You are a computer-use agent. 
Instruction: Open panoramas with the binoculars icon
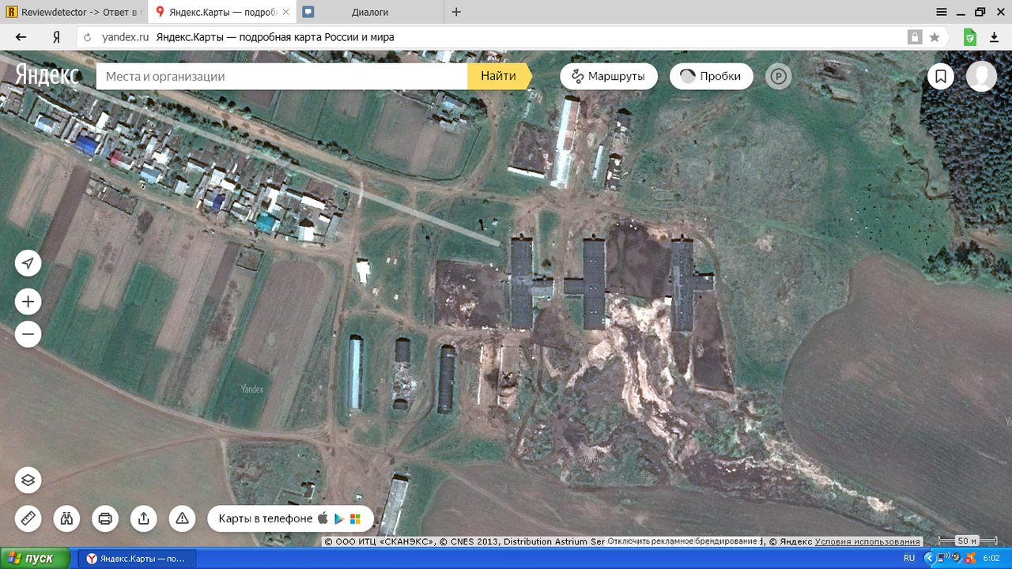[x=66, y=518]
